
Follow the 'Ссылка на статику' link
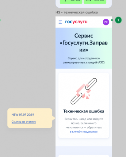[24, 122]
